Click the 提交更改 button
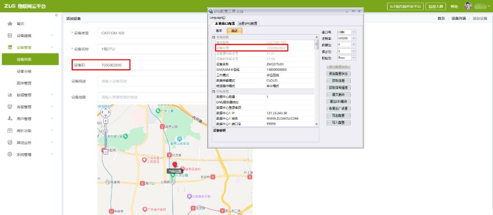The height and width of the screenshot is (215, 493). (x=339, y=94)
